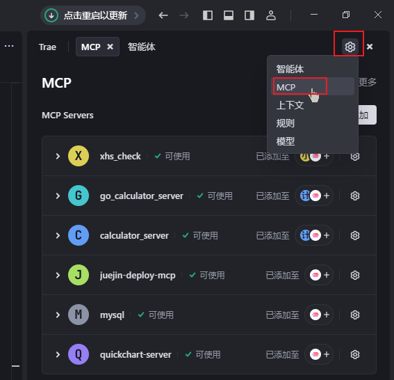Switch to the 智能体 tab
Image resolution: width=394 pixels, height=380 pixels.
(x=142, y=47)
